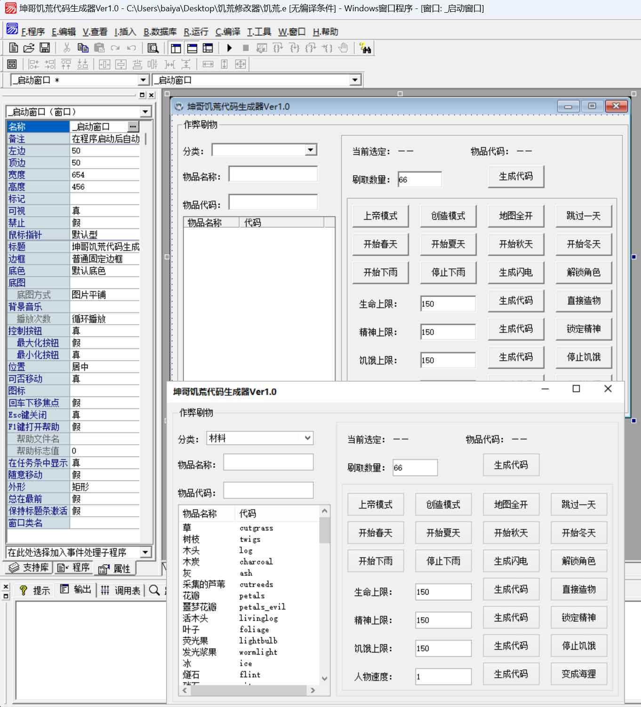Screen dimensions: 641x707
Task: Click the magnifier icon beside 调用表 tab
Action: 154,590
